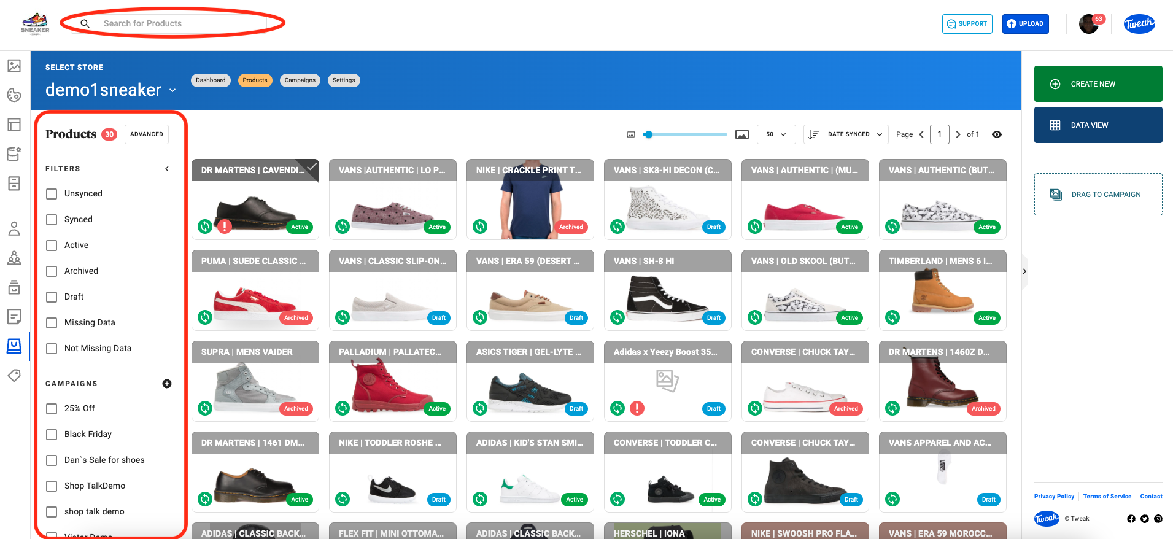The image size is (1173, 539).
Task: Click sync icon on Dr Martens Cavendish card
Action: pyautogui.click(x=205, y=227)
